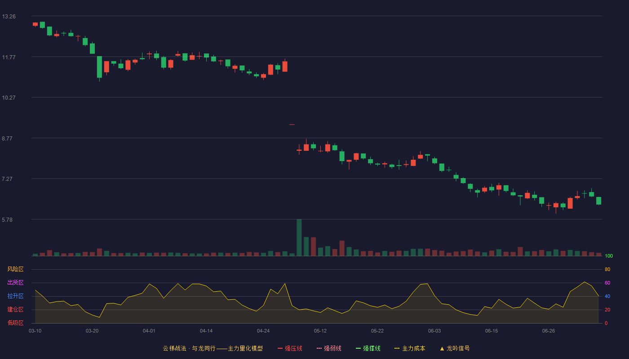629x359 pixels.
Task: Select the 风险区 zone label
Action: click(x=15, y=269)
